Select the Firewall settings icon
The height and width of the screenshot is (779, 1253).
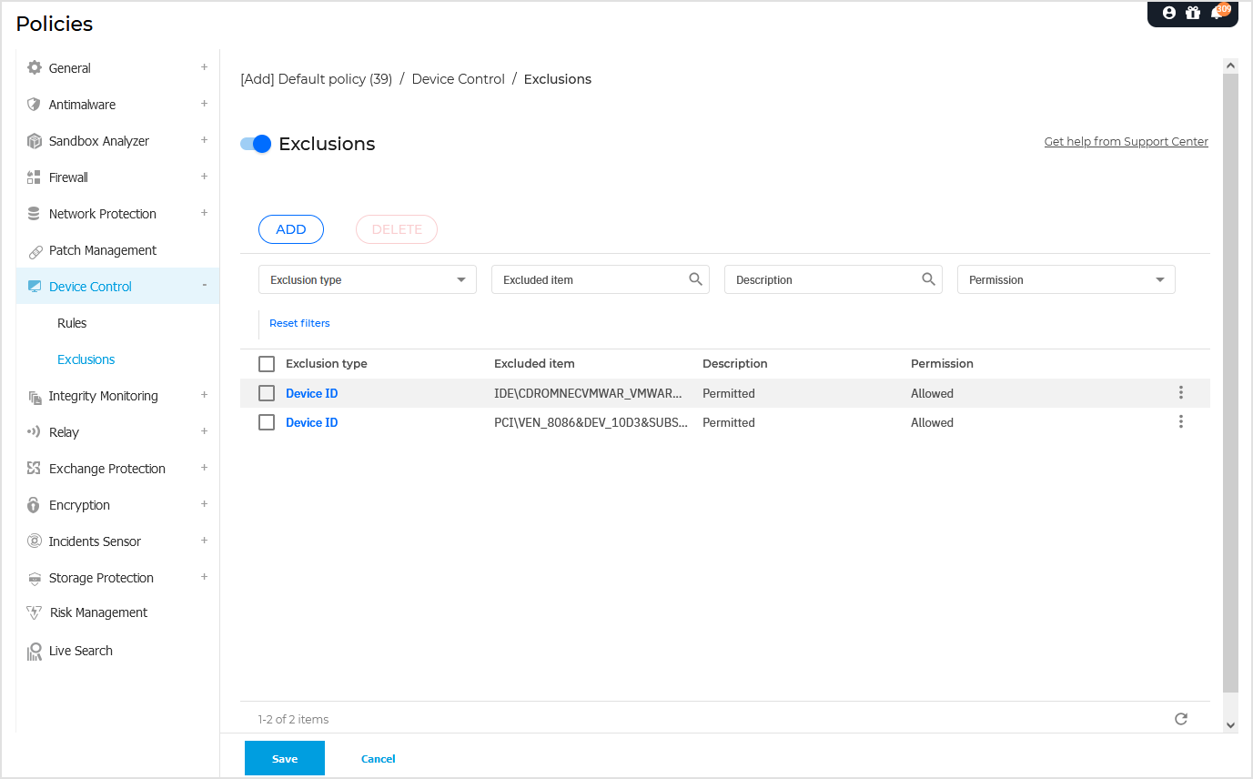[x=34, y=177]
